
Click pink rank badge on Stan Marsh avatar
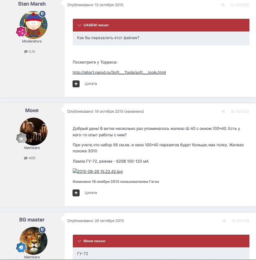tap(21, 32)
